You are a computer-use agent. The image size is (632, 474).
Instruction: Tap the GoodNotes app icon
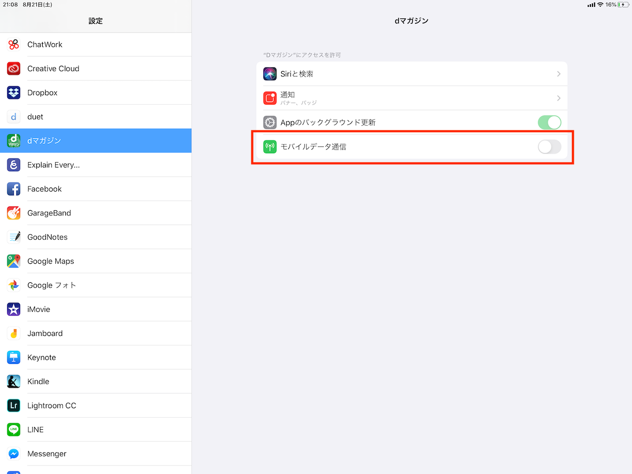14,237
